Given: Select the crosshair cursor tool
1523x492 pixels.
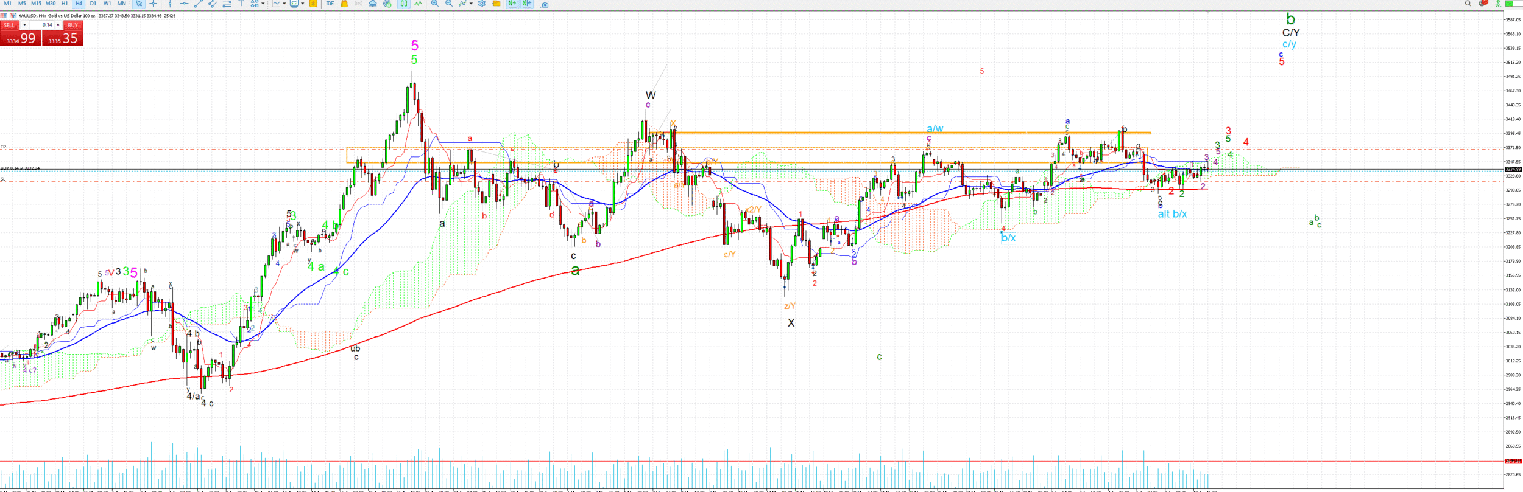Looking at the screenshot, I should (x=153, y=4).
